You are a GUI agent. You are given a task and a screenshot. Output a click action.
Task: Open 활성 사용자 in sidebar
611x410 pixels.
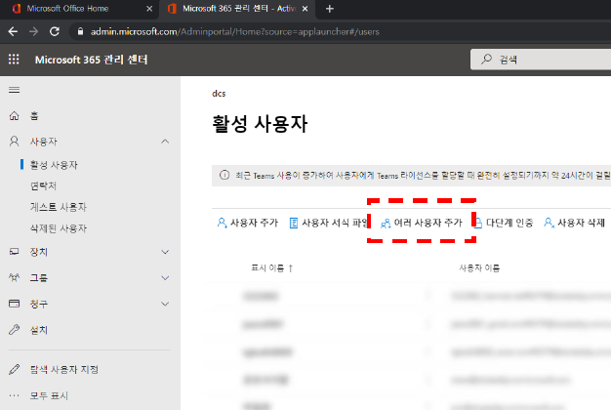pos(54,165)
